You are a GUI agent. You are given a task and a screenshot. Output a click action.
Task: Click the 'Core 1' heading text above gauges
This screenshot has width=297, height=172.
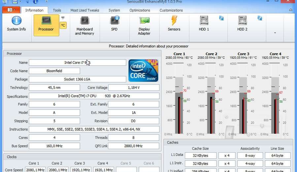(179, 54)
